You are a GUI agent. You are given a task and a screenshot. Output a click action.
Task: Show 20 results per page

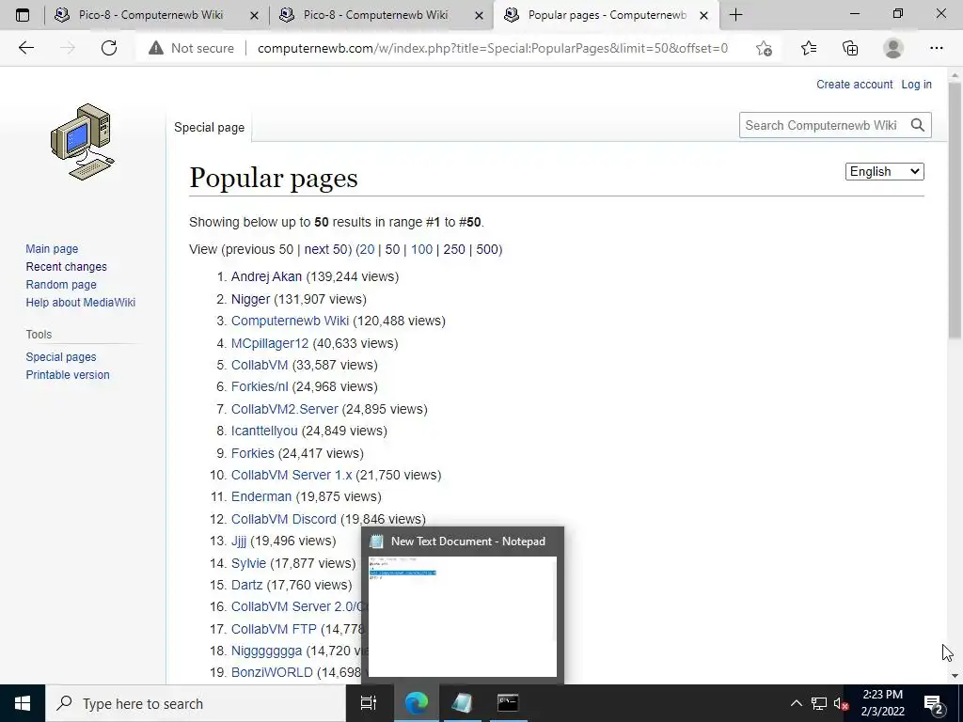click(367, 249)
